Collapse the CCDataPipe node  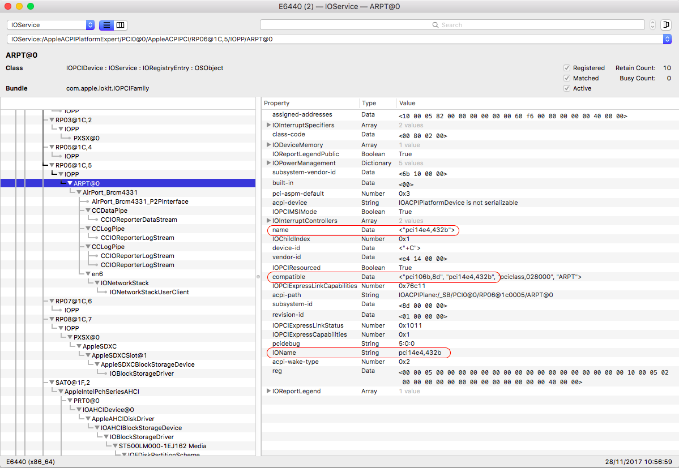point(88,211)
